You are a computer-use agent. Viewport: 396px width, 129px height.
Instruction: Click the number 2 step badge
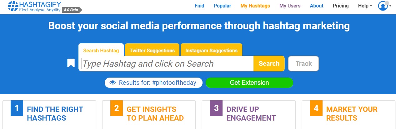(x=117, y=108)
